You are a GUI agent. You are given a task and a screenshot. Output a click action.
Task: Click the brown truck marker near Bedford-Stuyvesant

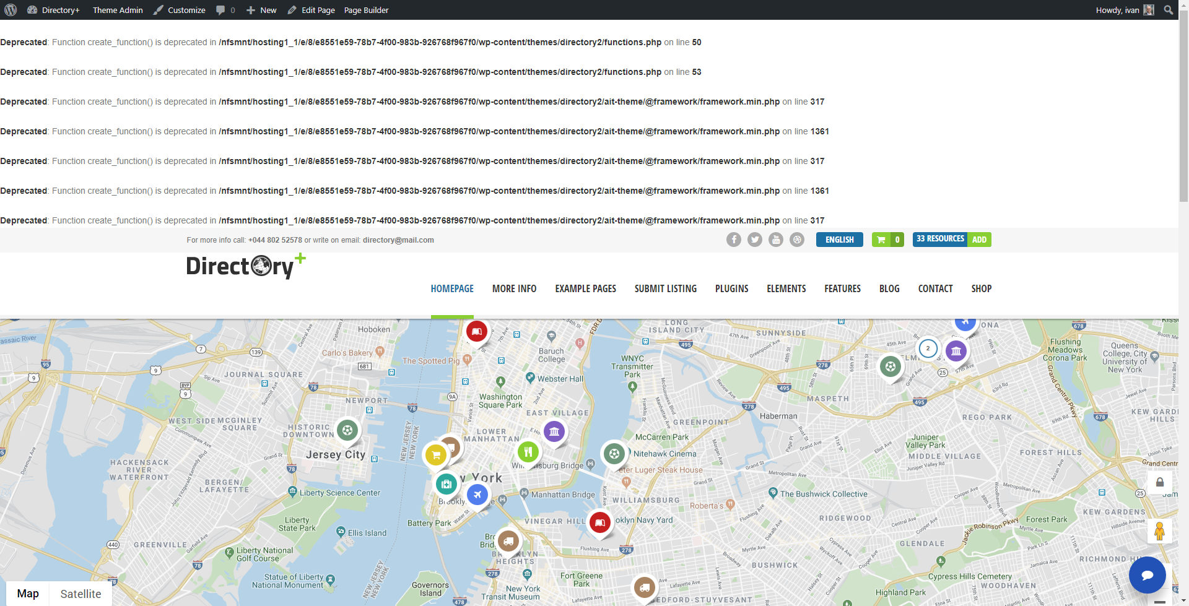coord(644,587)
